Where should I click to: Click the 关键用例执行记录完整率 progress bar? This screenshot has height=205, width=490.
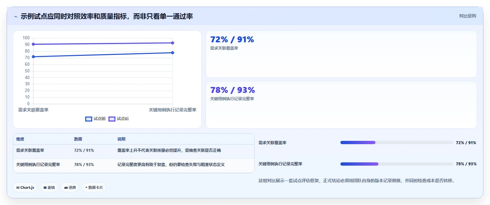point(397,164)
